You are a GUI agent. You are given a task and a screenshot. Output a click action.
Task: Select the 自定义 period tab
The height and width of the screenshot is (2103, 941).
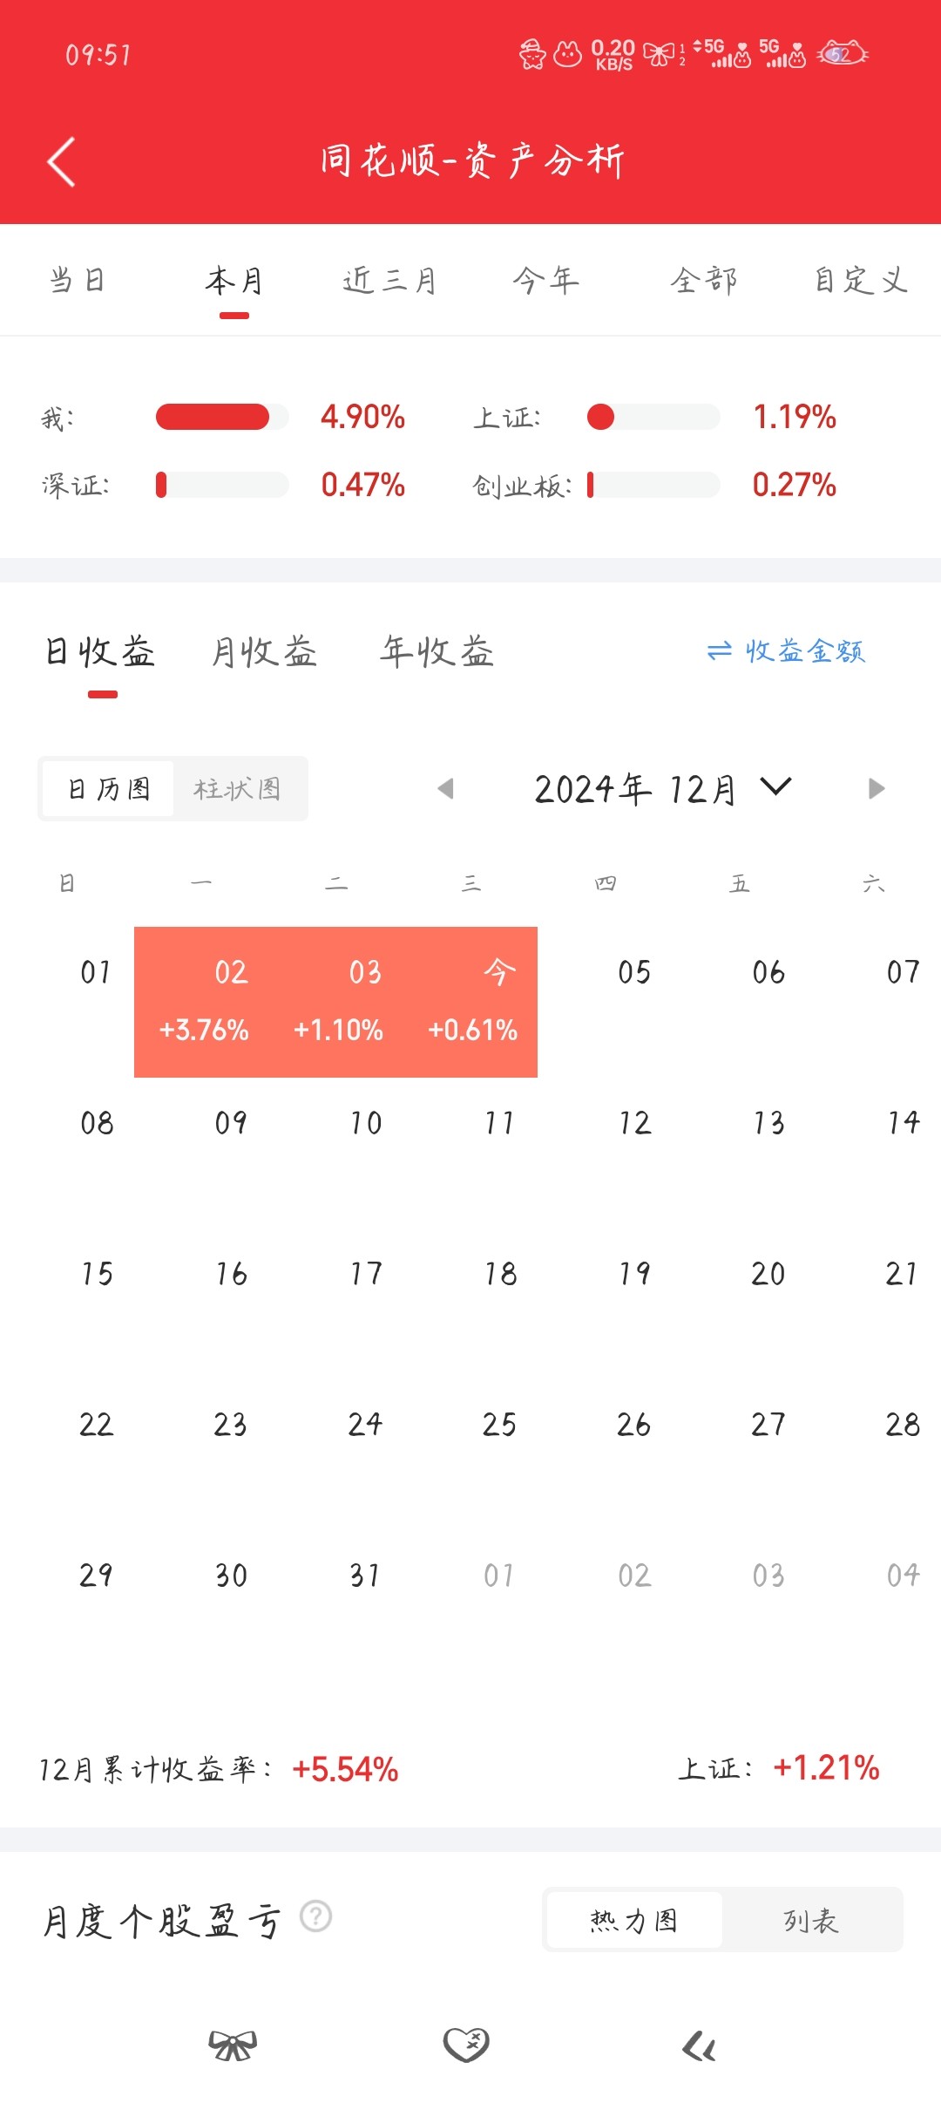tap(861, 281)
